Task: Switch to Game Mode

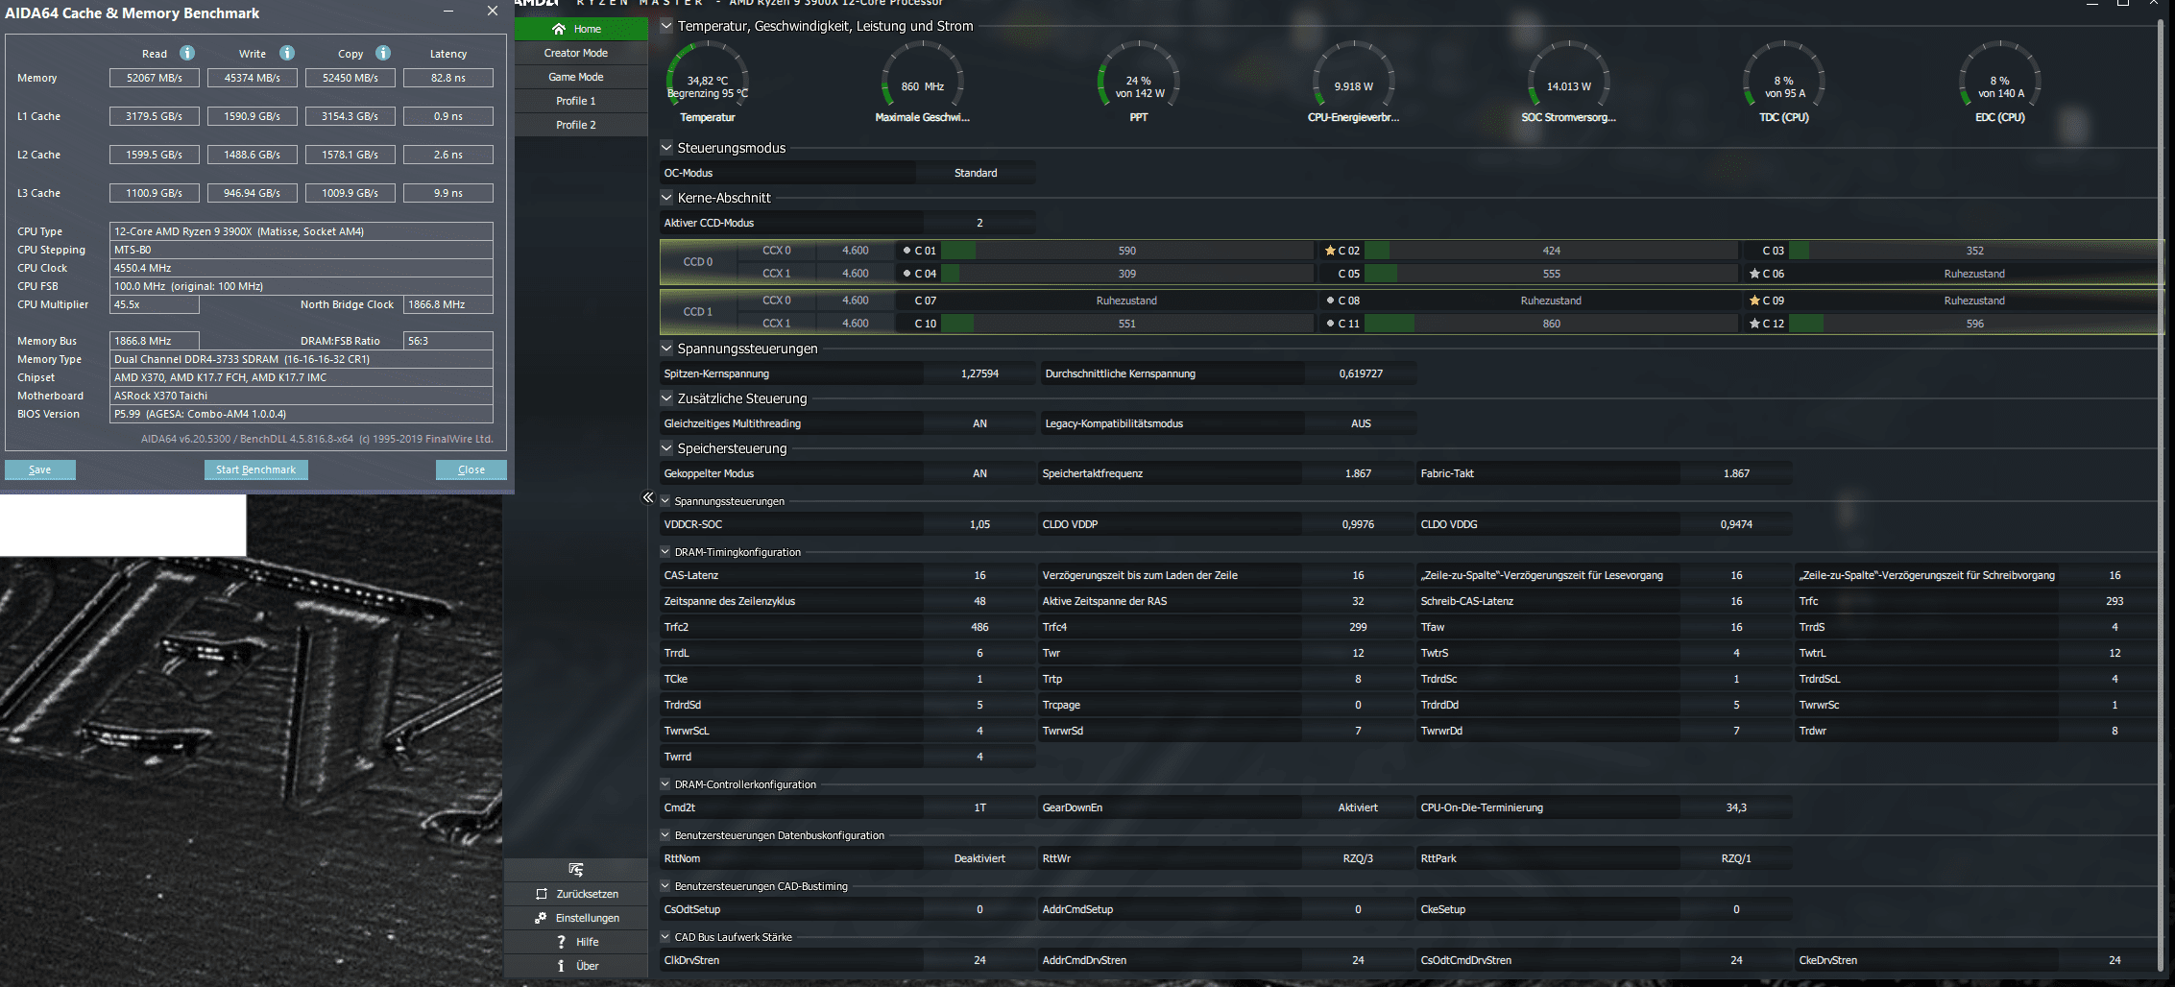Action: coord(581,77)
